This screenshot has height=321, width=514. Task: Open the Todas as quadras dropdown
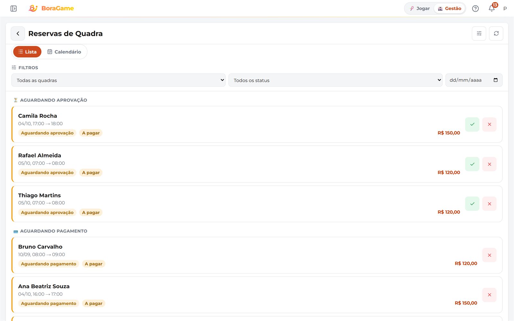[119, 80]
